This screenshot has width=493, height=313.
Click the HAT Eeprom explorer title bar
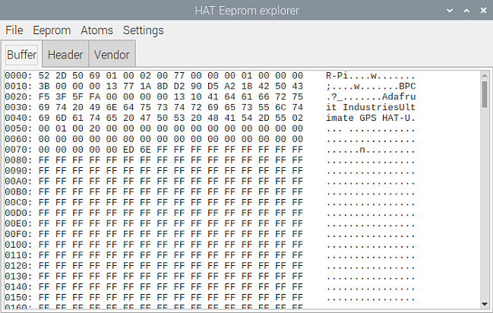click(x=246, y=11)
